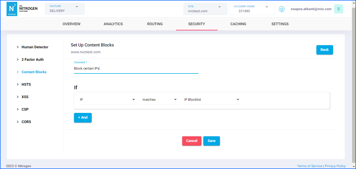Click the + And button
Viewport: 356px width, 169px height.
[83, 118]
